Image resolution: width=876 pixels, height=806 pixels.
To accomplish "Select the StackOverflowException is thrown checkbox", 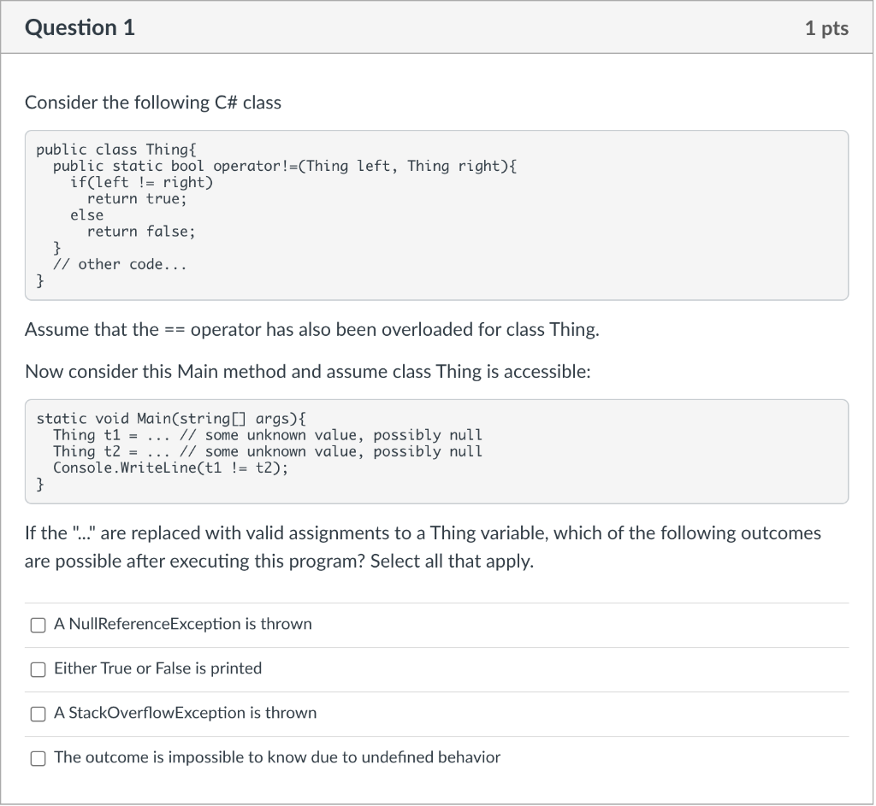I will (38, 714).
